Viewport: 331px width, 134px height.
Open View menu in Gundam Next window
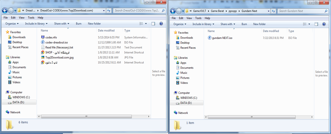189,18
